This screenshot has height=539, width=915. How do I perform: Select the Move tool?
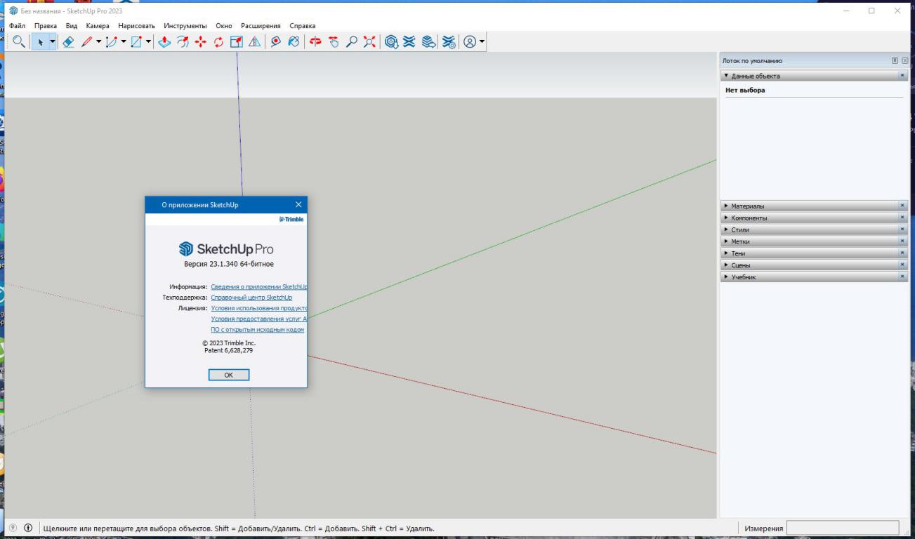coord(200,42)
